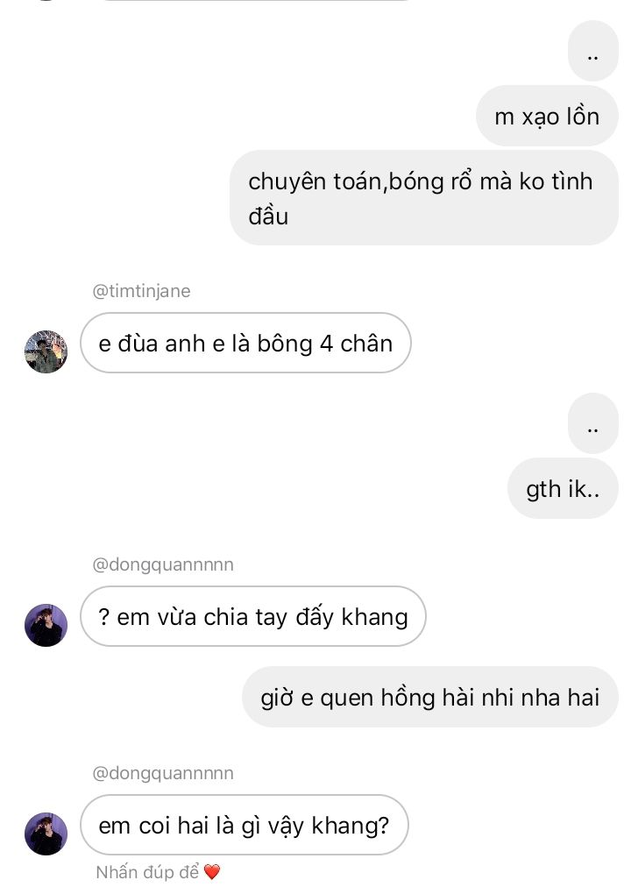Select the 'chuyên toán,bóng rổ' message bubble
This screenshot has width=631, height=887.
click(x=424, y=197)
